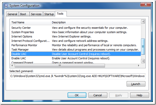The height and width of the screenshot is (105, 156).
Task: Confirm with the OK button
Action: tap(77, 95)
